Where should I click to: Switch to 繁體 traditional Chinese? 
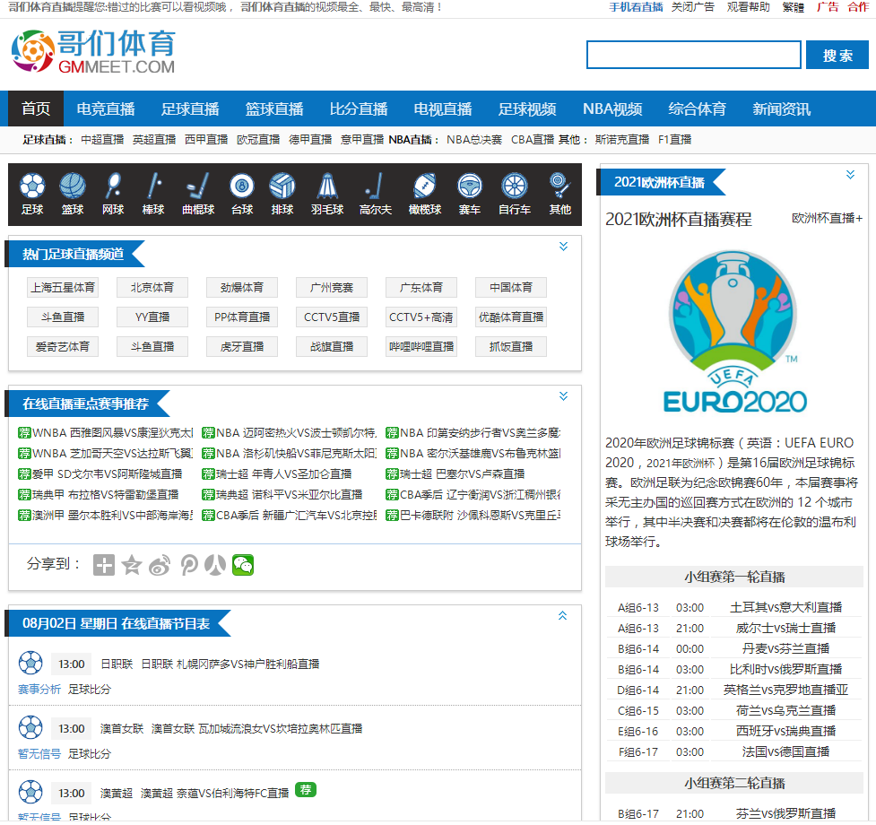pyautogui.click(x=794, y=7)
